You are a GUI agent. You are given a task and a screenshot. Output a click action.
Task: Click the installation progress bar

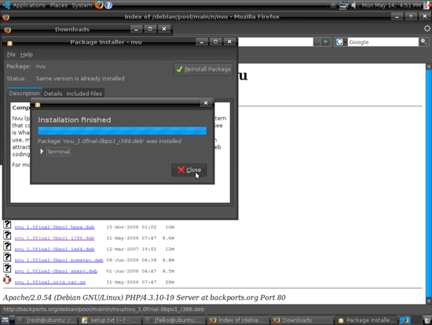(x=123, y=131)
